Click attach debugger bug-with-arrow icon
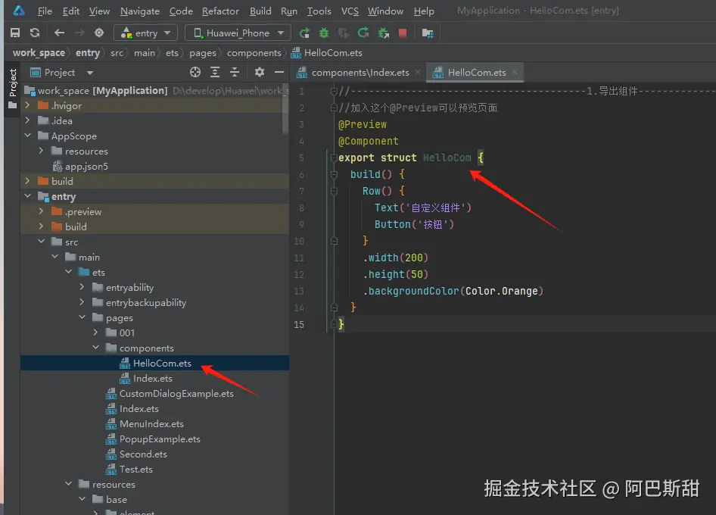The image size is (716, 515). (384, 33)
